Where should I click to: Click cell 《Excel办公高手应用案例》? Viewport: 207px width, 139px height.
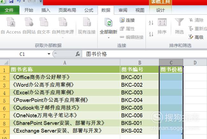point(65,92)
